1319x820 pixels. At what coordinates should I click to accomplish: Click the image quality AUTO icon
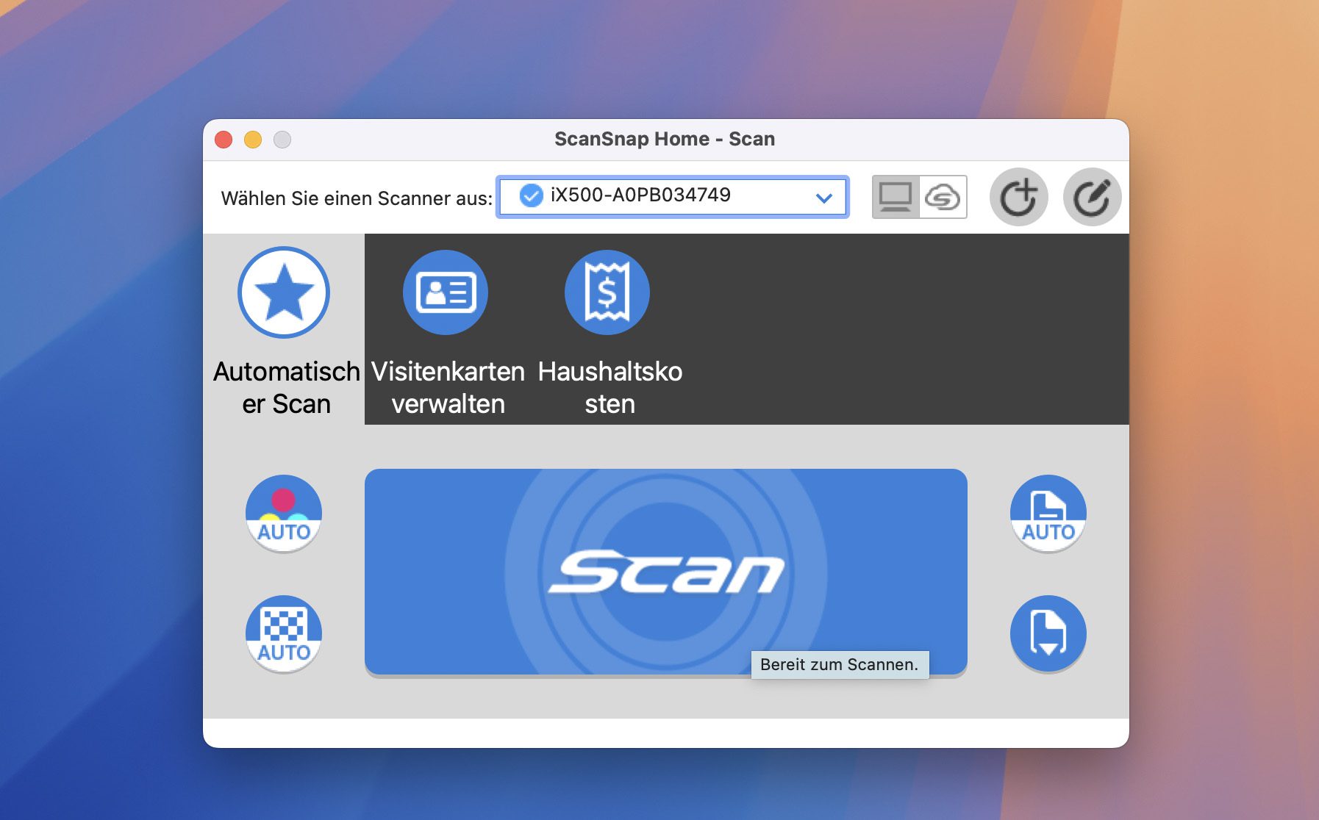point(284,633)
